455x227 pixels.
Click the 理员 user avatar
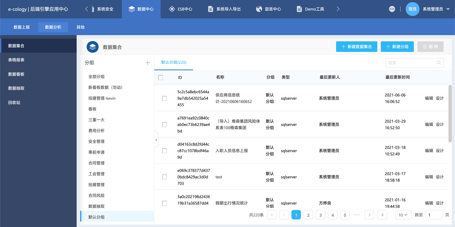[412, 9]
